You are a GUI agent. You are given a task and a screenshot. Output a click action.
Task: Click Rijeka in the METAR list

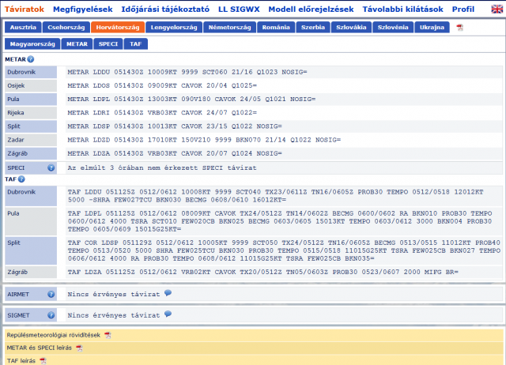(x=31, y=112)
